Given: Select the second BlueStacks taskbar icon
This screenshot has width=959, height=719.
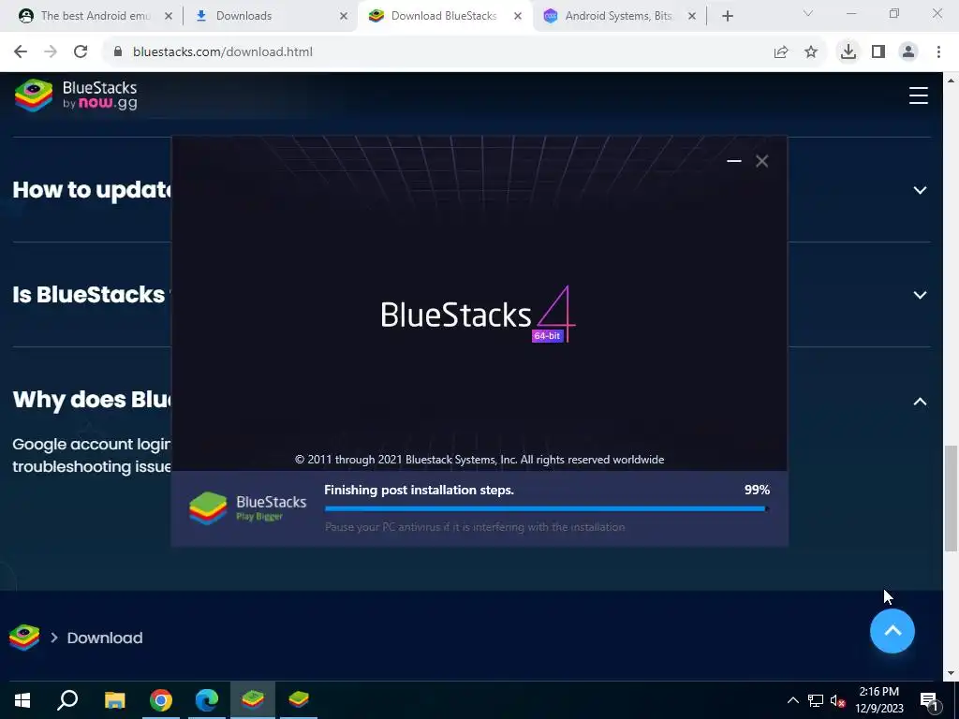Looking at the screenshot, I should [299, 700].
